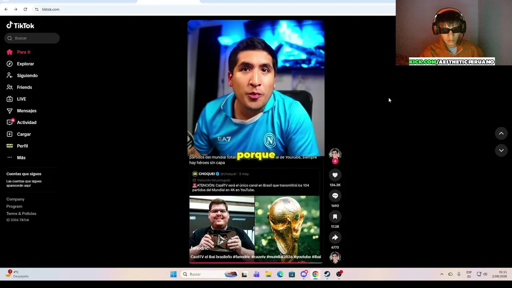The image size is (512, 288).
Task: Click the © 2026 TikTok text
Action: pyautogui.click(x=18, y=220)
